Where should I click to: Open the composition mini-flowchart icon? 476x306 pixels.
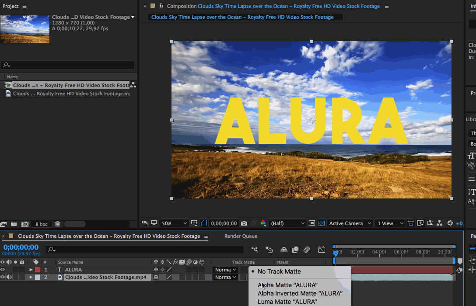(254, 250)
